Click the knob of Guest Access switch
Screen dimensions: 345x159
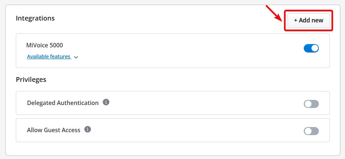click(x=308, y=131)
